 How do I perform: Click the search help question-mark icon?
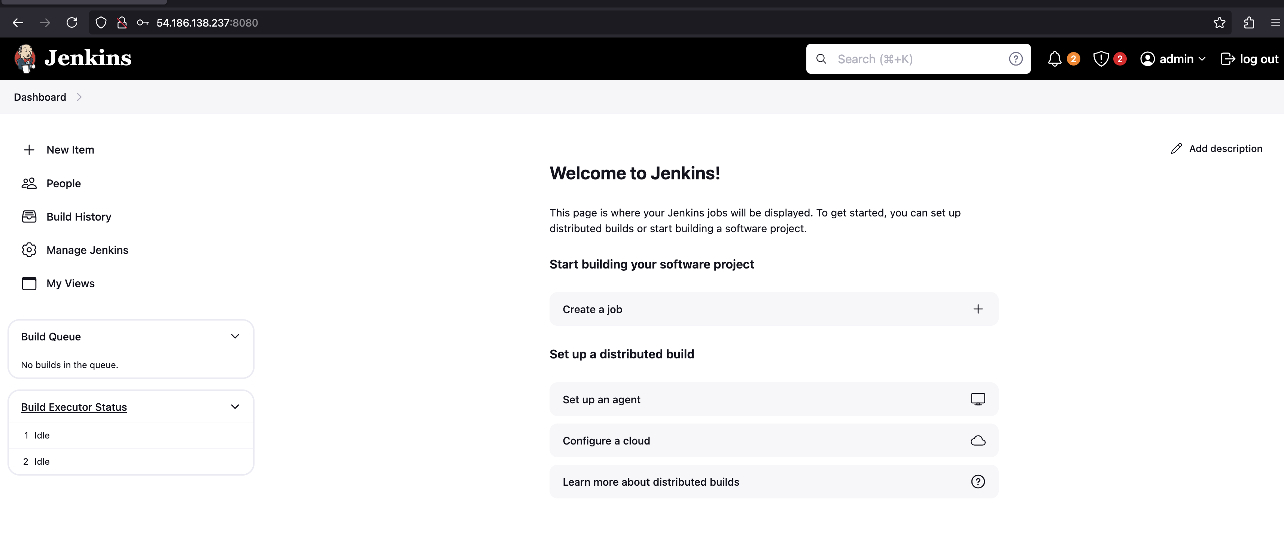coord(1015,59)
